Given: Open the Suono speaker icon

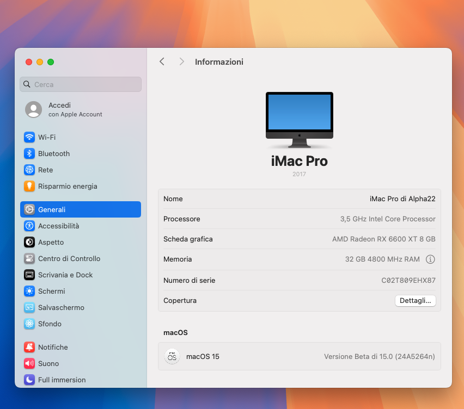Looking at the screenshot, I should (29, 363).
